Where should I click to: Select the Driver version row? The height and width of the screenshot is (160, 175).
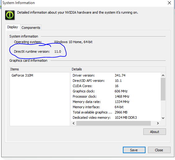pyautogui.click(x=116, y=75)
